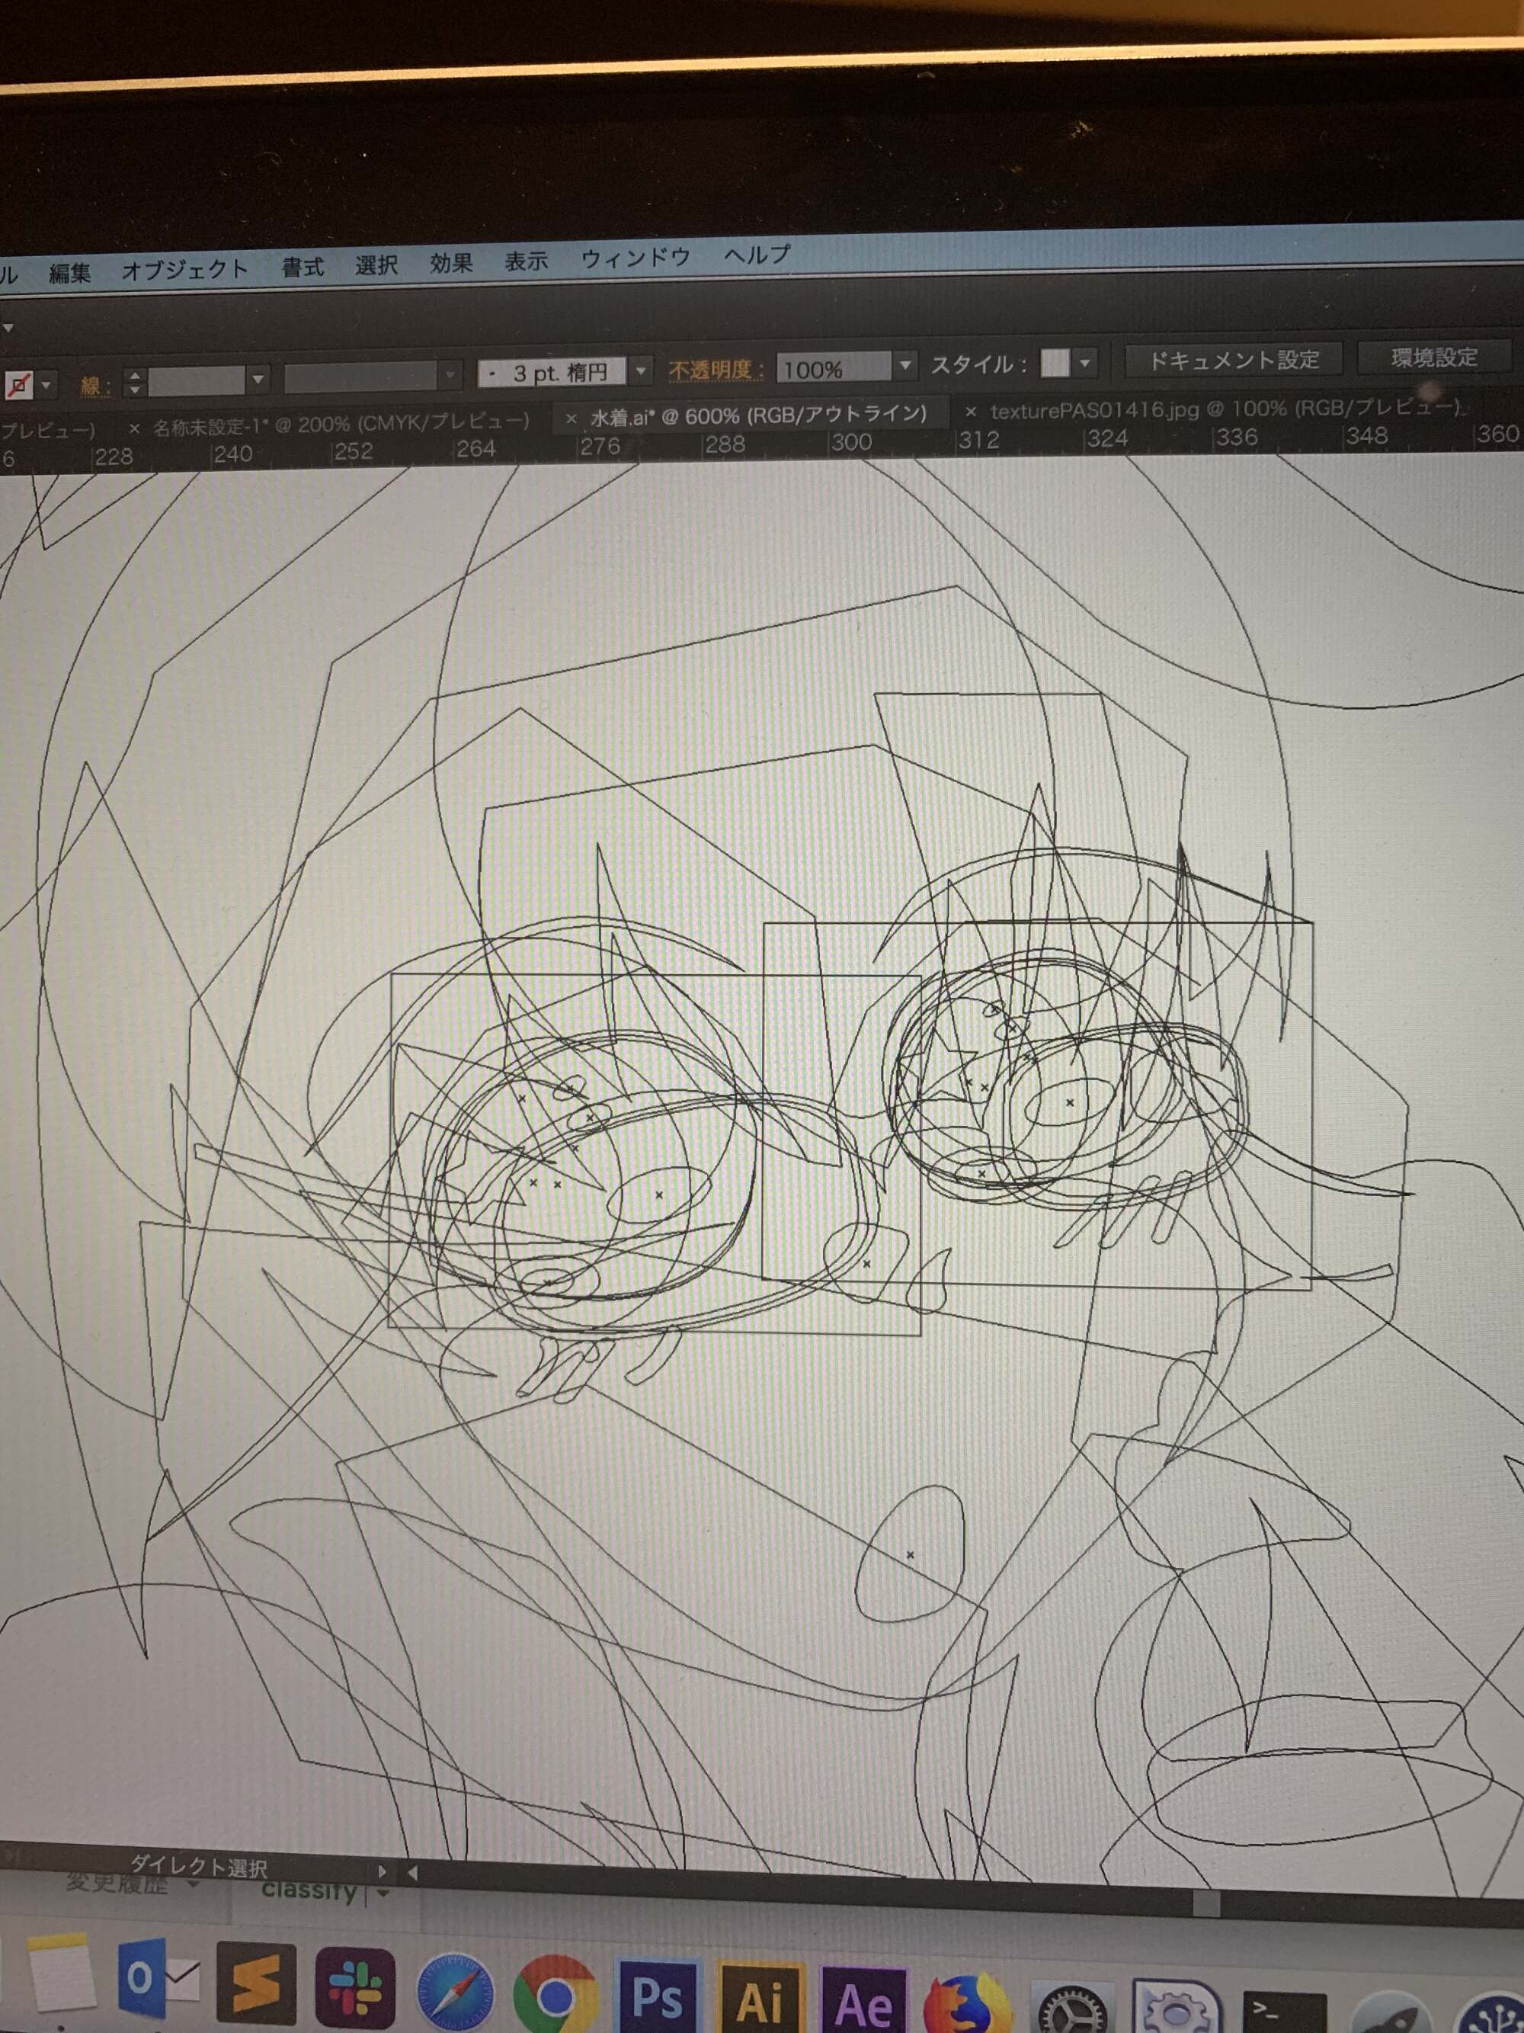Open Safari from the dock
Image resolution: width=1524 pixels, height=2033 pixels.
click(454, 1991)
